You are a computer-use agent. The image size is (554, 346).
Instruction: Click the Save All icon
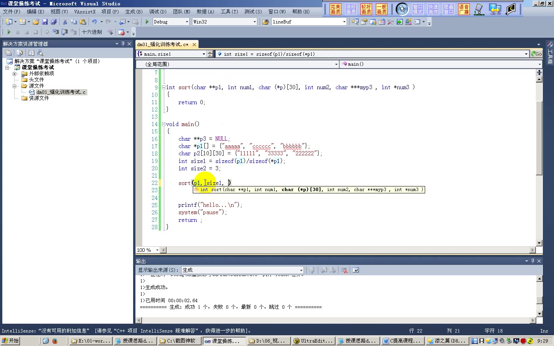(54, 22)
